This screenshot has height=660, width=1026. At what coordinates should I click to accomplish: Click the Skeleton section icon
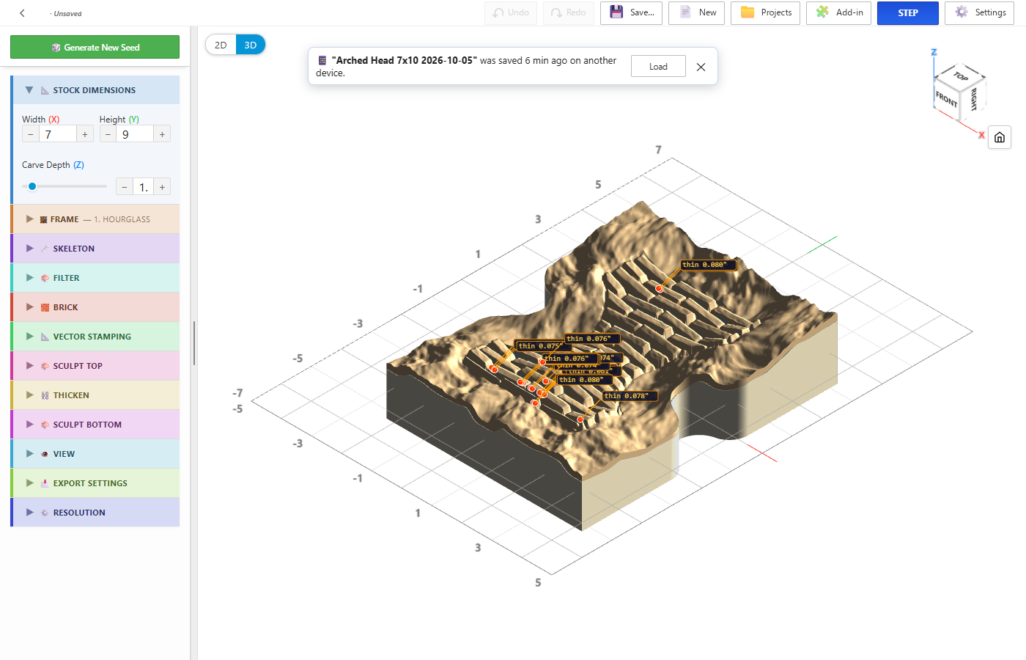[x=45, y=249]
